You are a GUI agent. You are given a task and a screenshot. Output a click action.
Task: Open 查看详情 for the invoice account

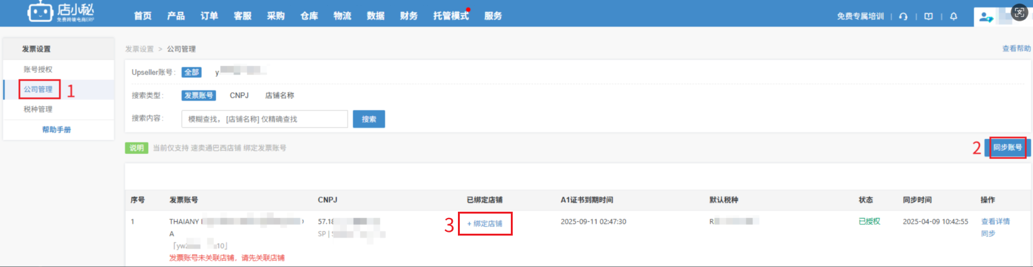(995, 222)
